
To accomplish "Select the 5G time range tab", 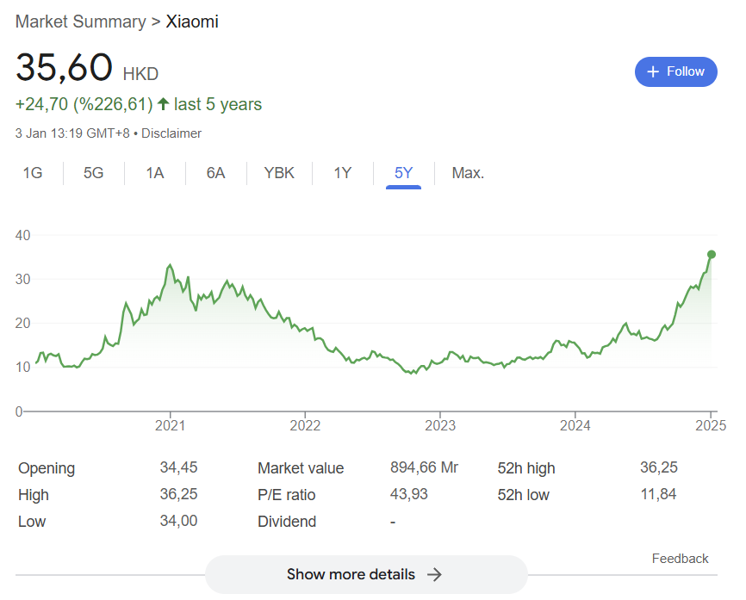I will tap(93, 172).
